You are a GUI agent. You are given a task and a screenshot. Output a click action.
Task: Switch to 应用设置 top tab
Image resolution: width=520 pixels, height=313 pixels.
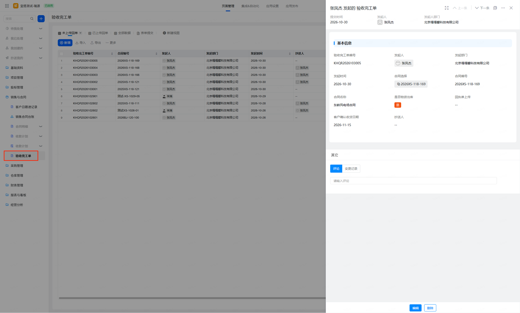(x=272, y=6)
